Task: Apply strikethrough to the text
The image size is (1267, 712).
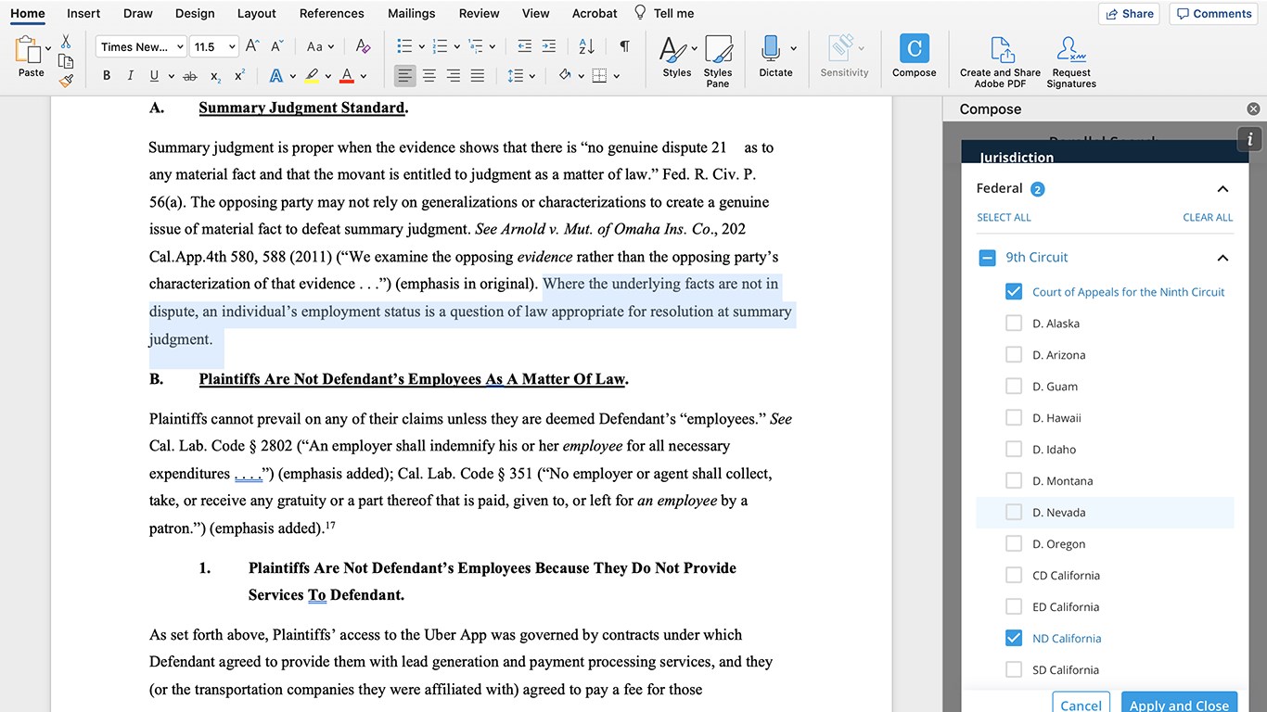Action: tap(190, 76)
